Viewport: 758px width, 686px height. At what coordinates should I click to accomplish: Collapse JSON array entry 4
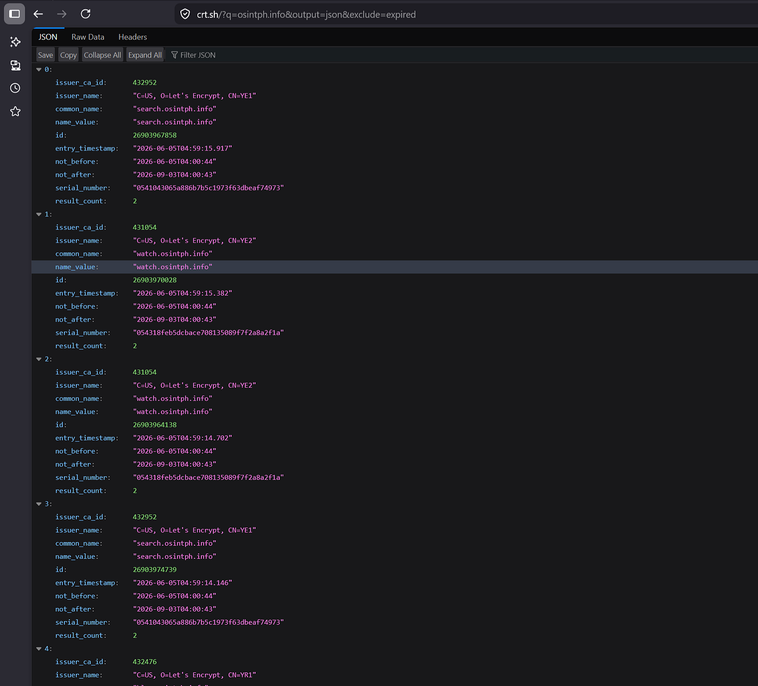[39, 649]
